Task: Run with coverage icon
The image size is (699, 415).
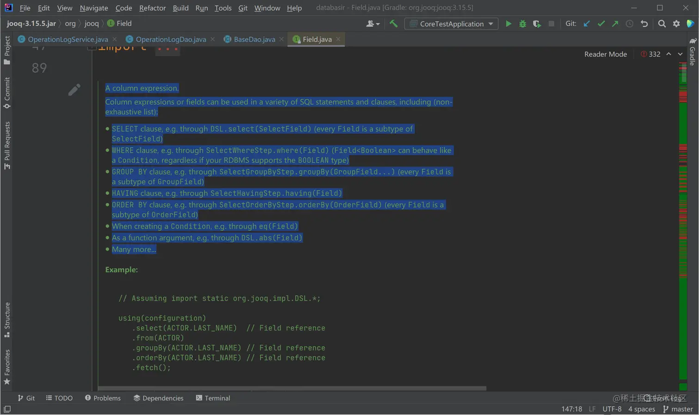Action: (537, 24)
